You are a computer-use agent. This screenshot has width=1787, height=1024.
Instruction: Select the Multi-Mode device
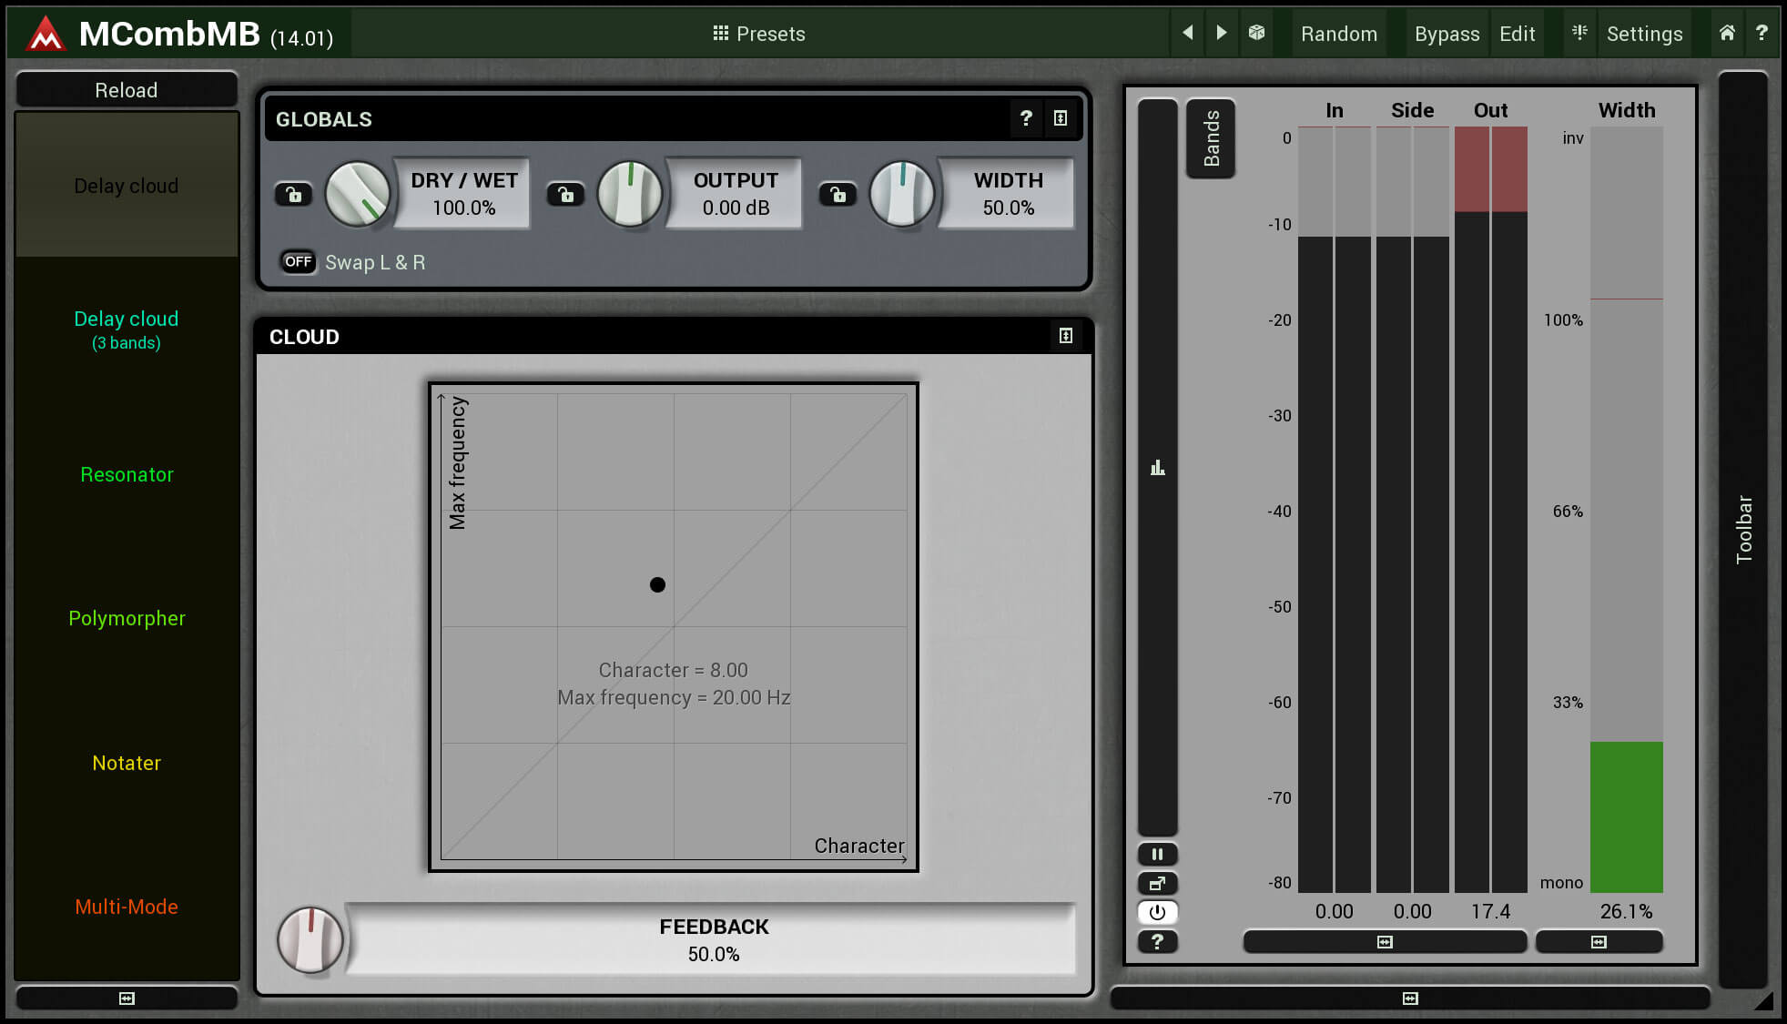pyautogui.click(x=127, y=907)
